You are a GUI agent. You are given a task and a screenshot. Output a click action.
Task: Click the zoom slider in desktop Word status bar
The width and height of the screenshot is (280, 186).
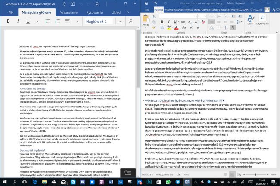(x=256, y=174)
